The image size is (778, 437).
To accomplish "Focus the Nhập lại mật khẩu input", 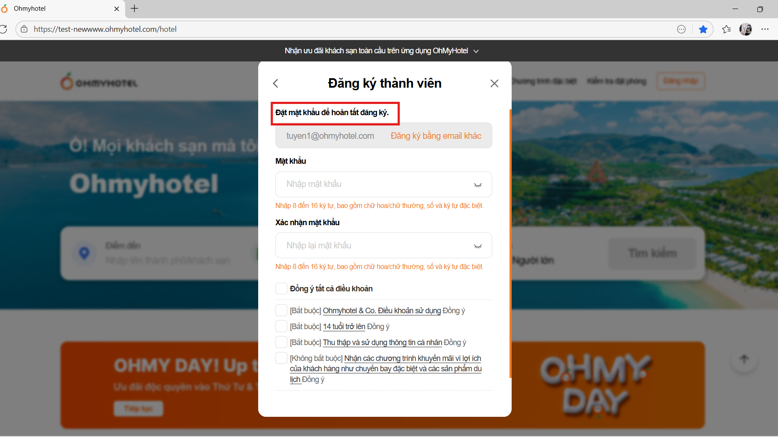I will [x=384, y=245].
